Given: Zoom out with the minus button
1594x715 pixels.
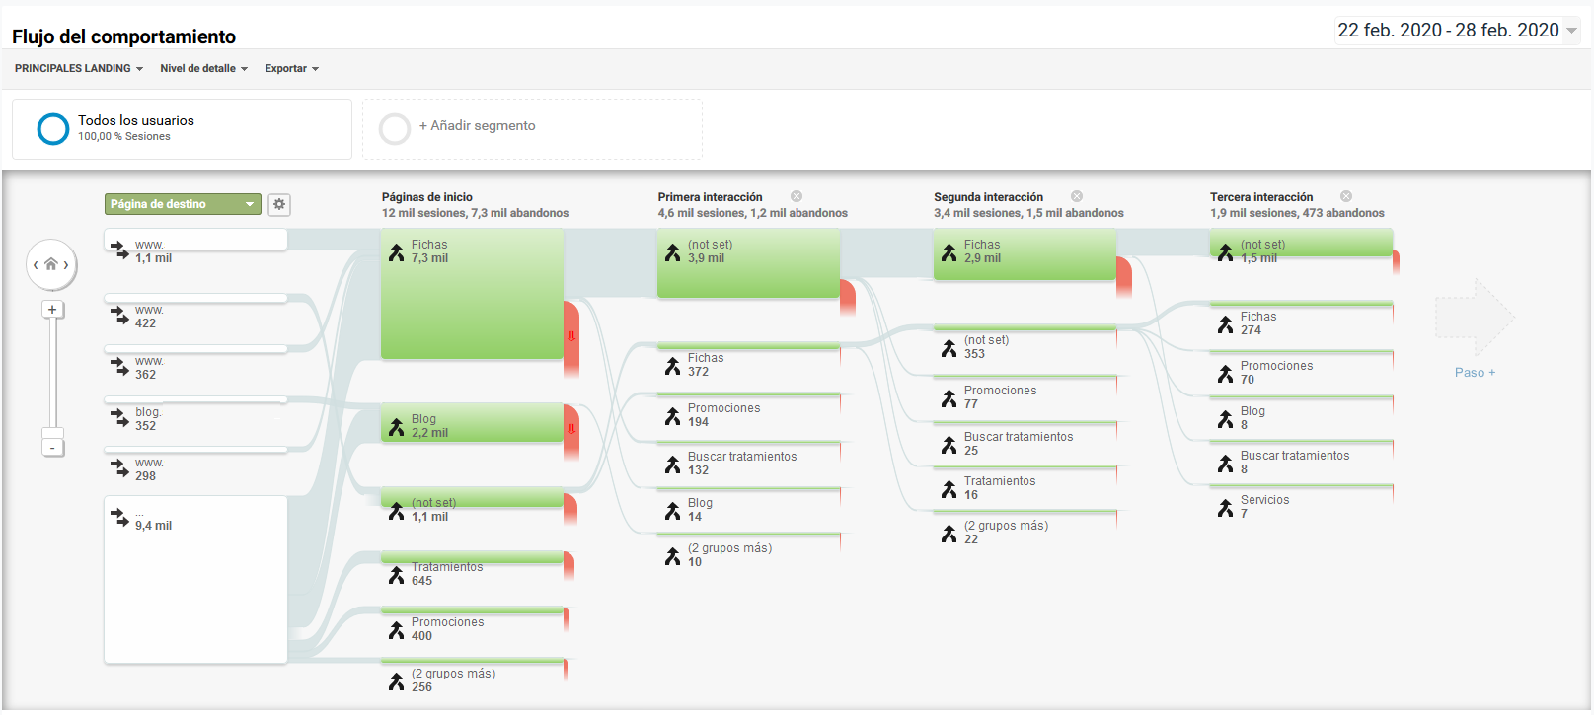Looking at the screenshot, I should point(52,448).
